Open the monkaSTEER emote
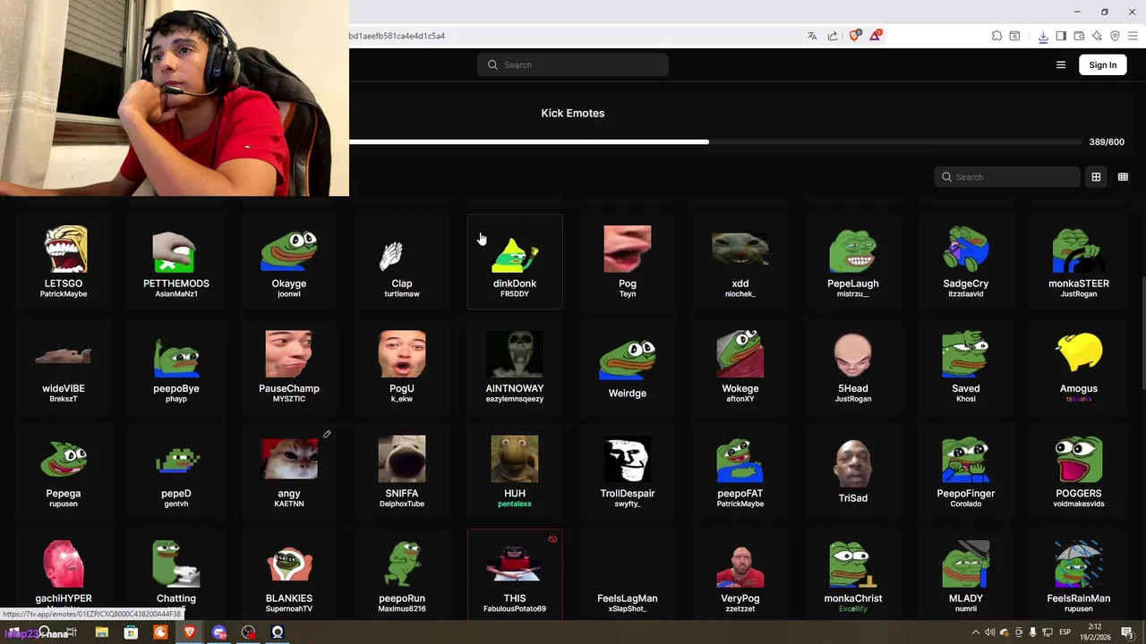 coord(1079,261)
